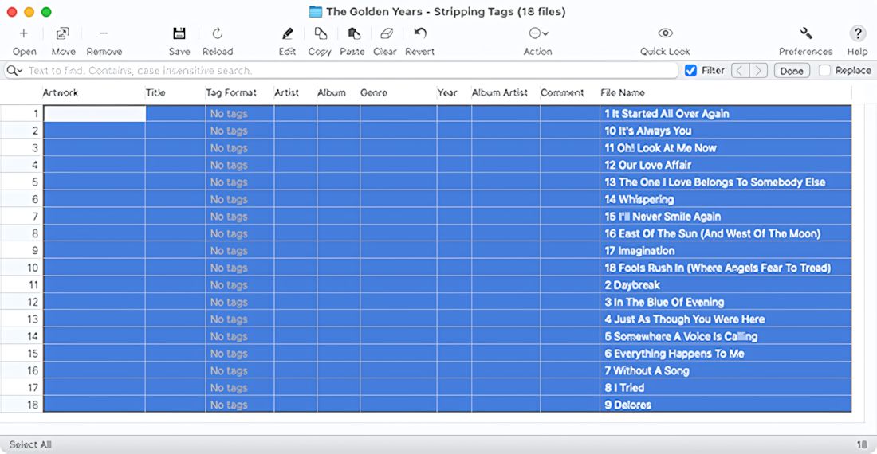
Task: Select file '8 I Tried'
Action: click(x=624, y=388)
